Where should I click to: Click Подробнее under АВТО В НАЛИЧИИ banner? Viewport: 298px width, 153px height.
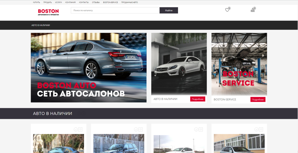[x=198, y=99]
